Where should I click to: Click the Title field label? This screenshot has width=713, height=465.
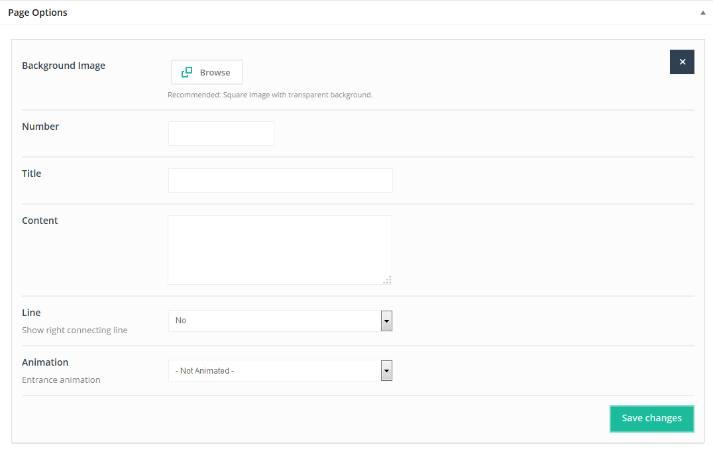(x=32, y=174)
